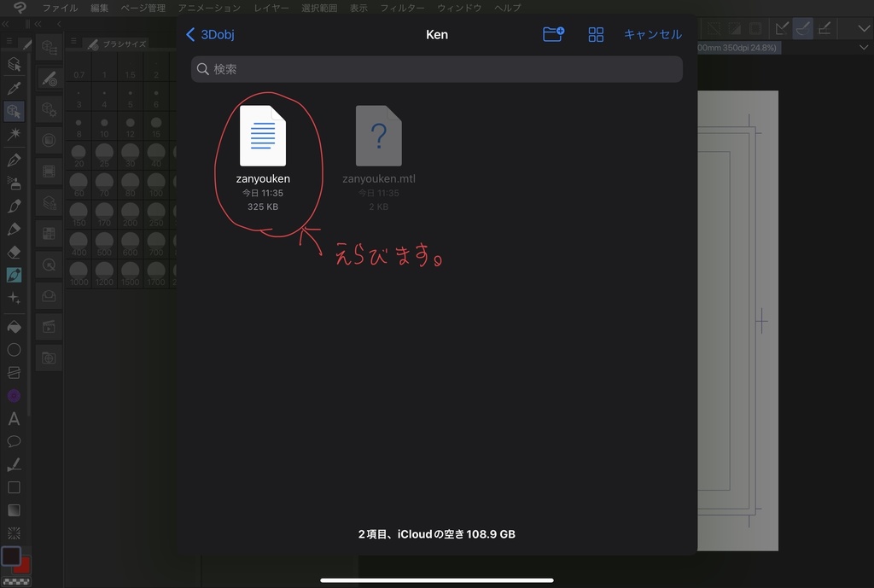
Task: Select the Brush tool
Action: tap(14, 206)
